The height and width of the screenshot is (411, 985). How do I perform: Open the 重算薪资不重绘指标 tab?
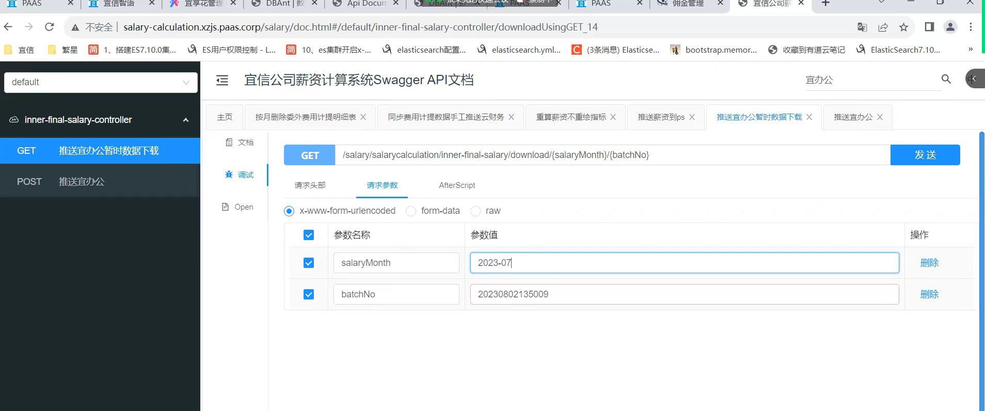(x=571, y=117)
